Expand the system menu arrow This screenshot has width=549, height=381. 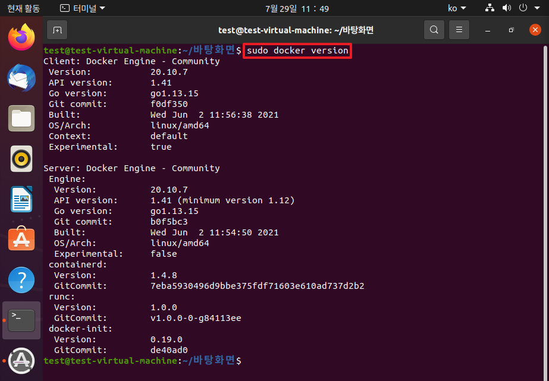tap(537, 8)
